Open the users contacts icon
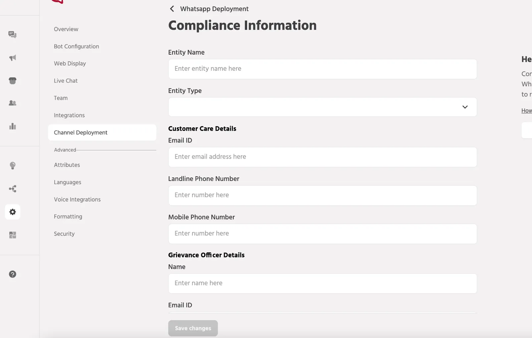The height and width of the screenshot is (338, 532). pos(13,103)
